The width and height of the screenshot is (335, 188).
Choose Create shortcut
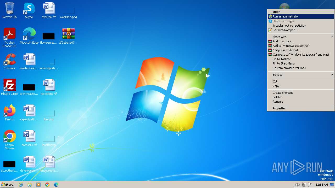coord(301,93)
